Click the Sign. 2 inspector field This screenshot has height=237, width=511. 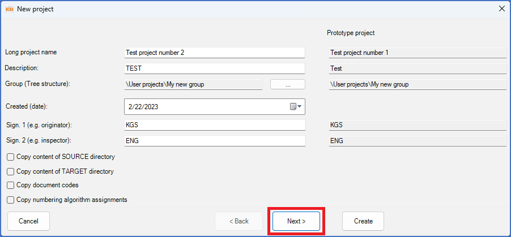coord(214,141)
